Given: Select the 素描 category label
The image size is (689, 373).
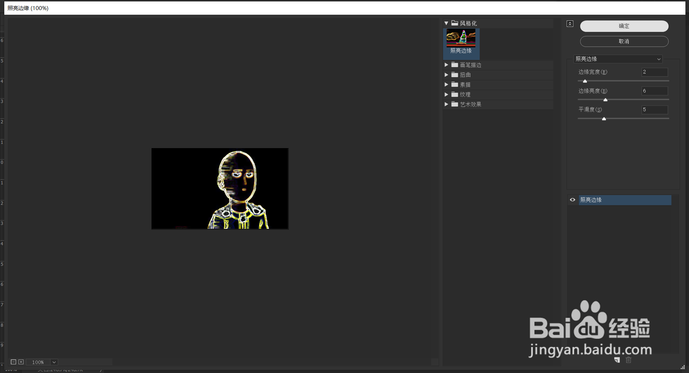Looking at the screenshot, I should click(465, 85).
